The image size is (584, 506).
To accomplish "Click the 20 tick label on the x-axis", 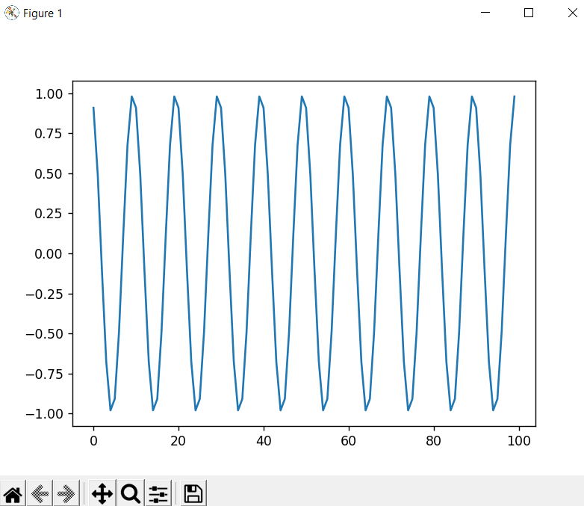I will pos(178,441).
